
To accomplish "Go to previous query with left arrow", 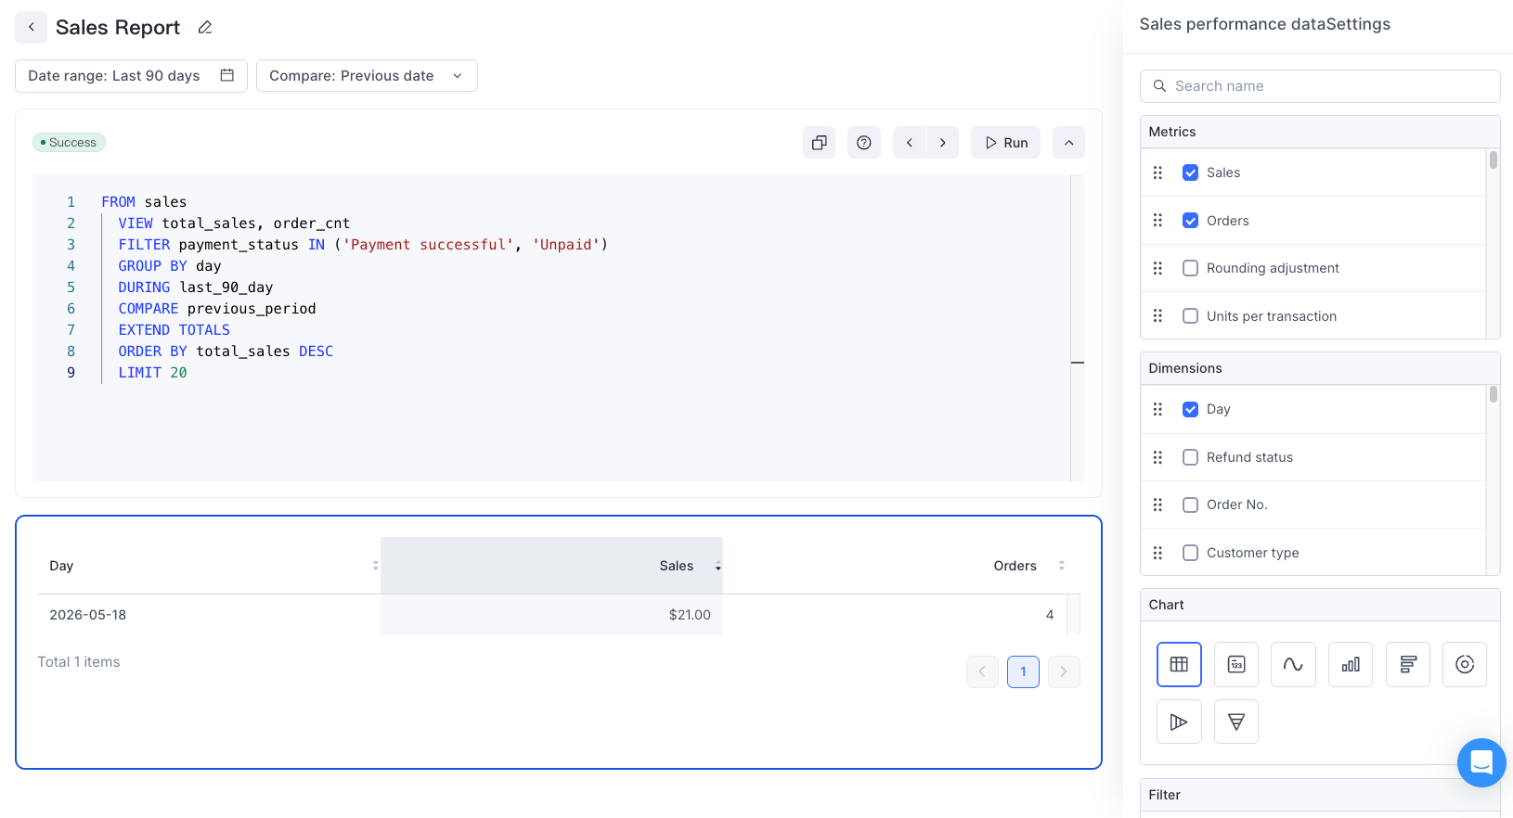I will click(910, 143).
